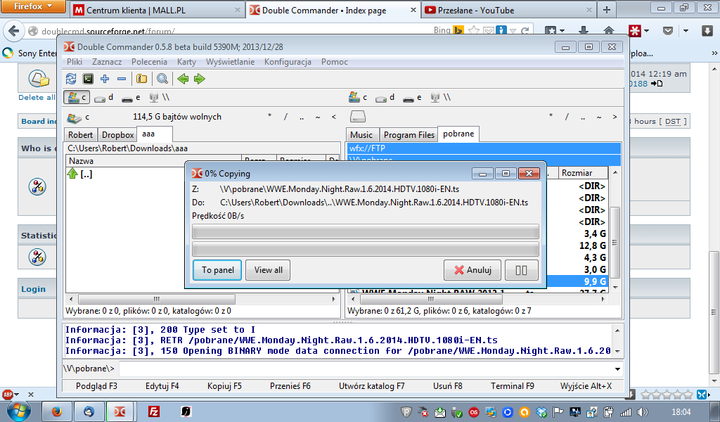Image resolution: width=720 pixels, height=422 pixels.
Task: Click the command line input field
Action: tap(366, 369)
